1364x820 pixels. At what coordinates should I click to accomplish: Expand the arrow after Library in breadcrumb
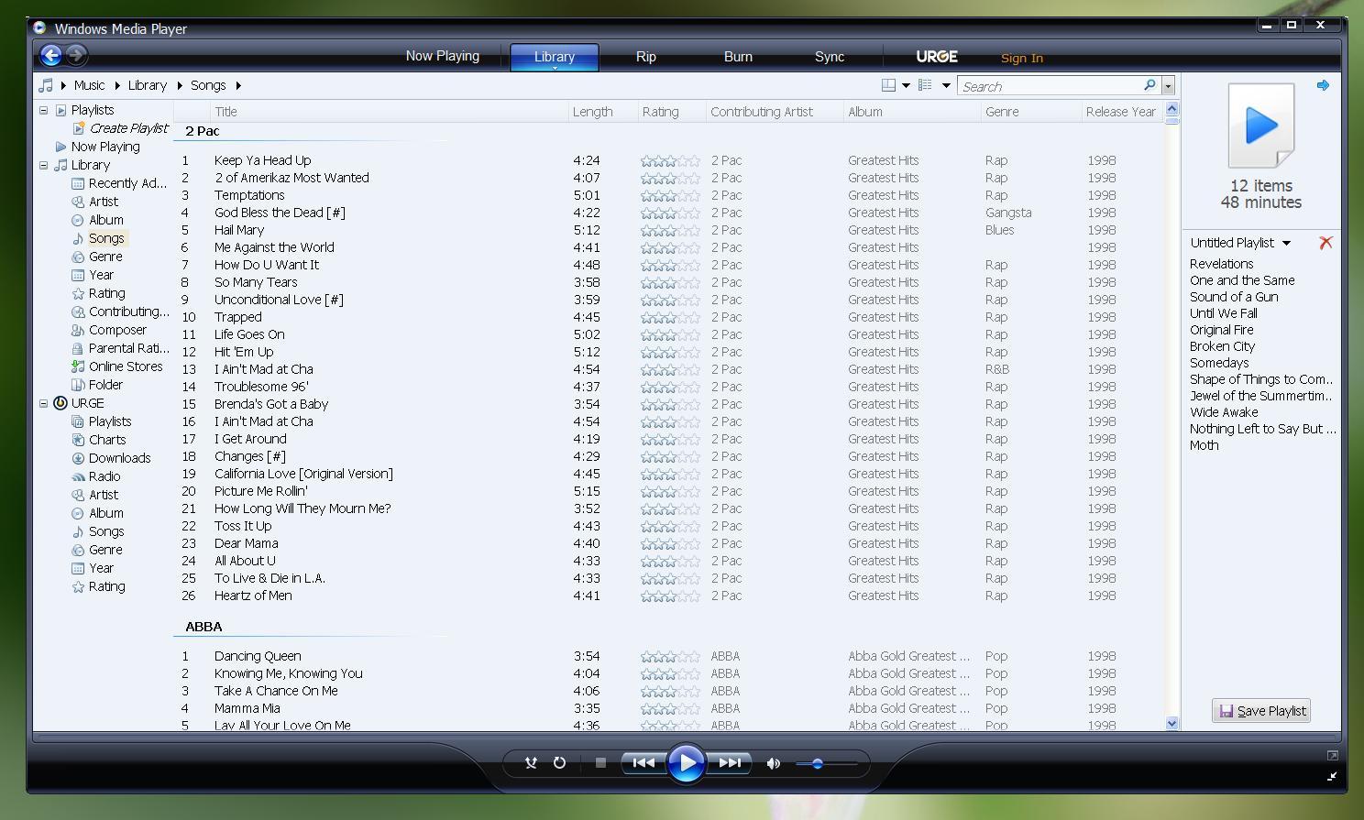[180, 85]
